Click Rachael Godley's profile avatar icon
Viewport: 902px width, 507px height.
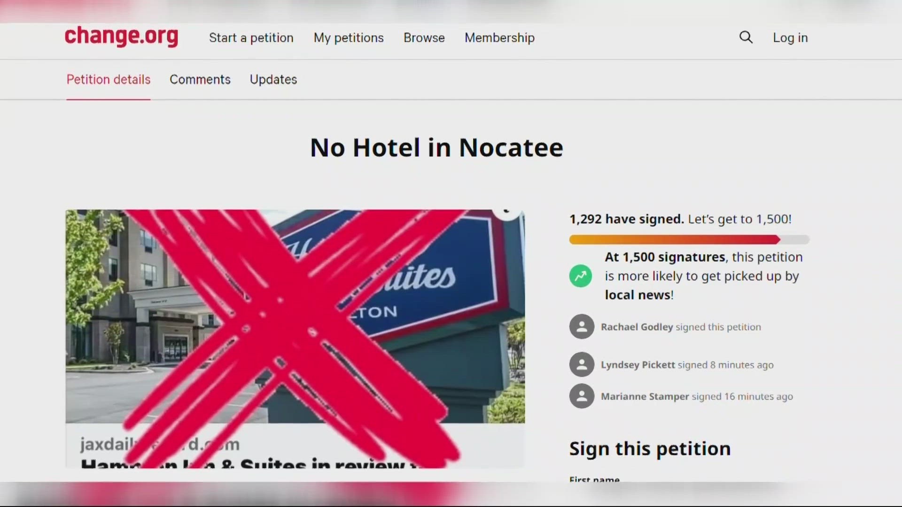coord(581,326)
